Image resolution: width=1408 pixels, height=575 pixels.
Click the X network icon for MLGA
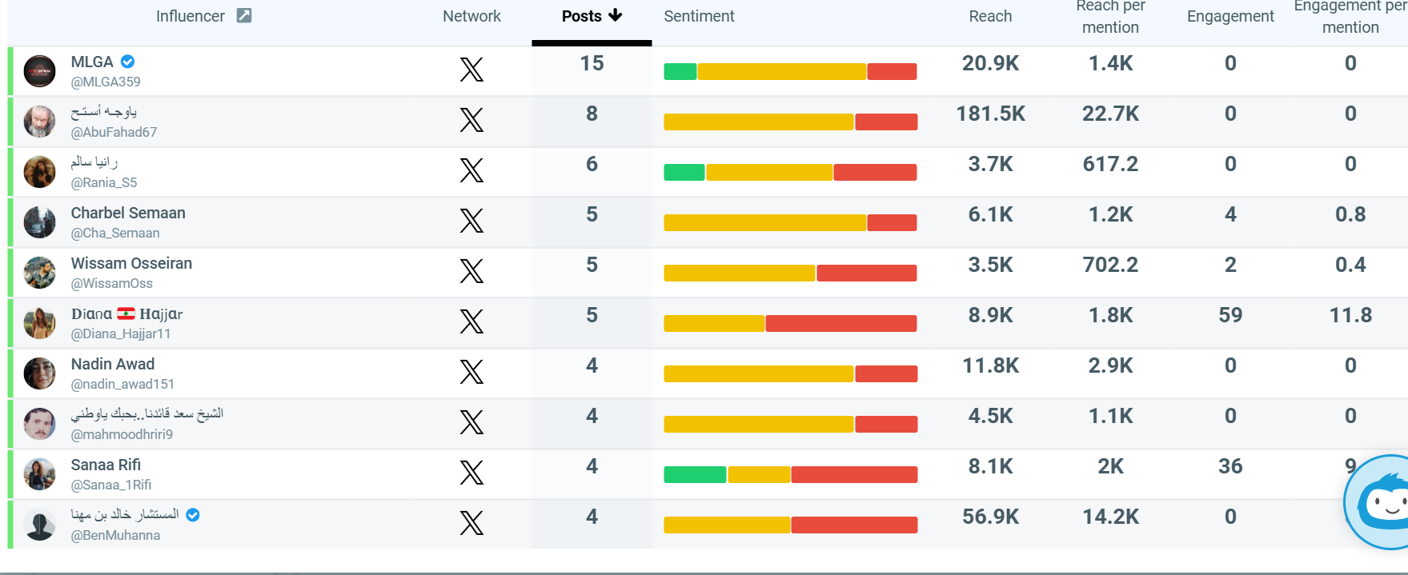click(x=471, y=70)
